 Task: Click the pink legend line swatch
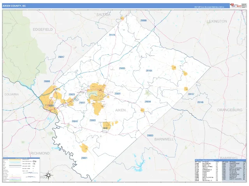point(15,177)
